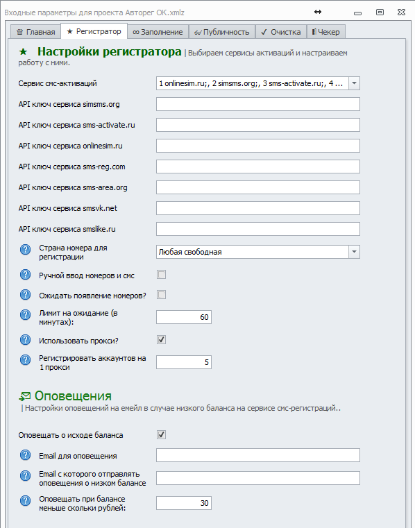The width and height of the screenshot is (415, 528).
Task: Open help icon beside Email для оповещения
Action: pos(25,455)
